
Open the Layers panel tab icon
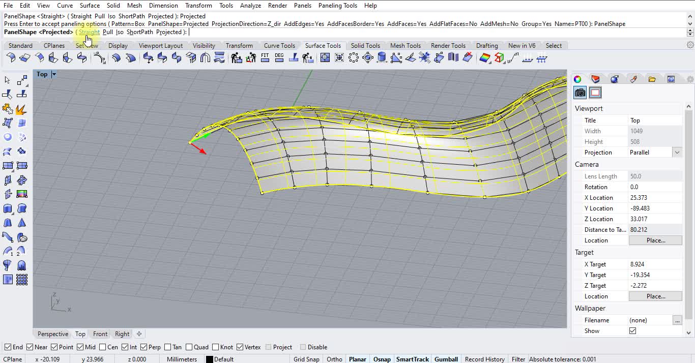[x=596, y=79]
